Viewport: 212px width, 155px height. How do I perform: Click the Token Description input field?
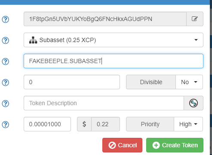pos(104,103)
